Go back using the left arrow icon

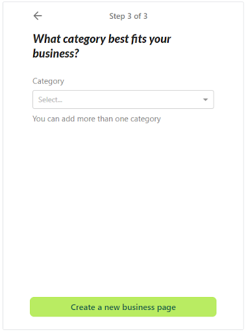click(x=38, y=16)
